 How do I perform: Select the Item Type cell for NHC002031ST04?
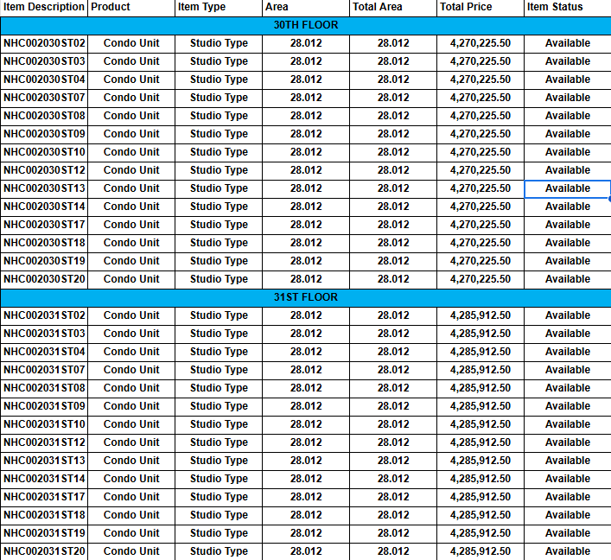[219, 352]
